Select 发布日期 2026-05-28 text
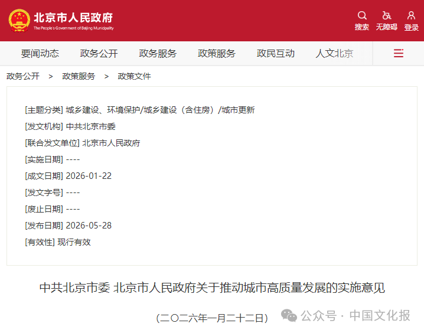 tap(68, 226)
